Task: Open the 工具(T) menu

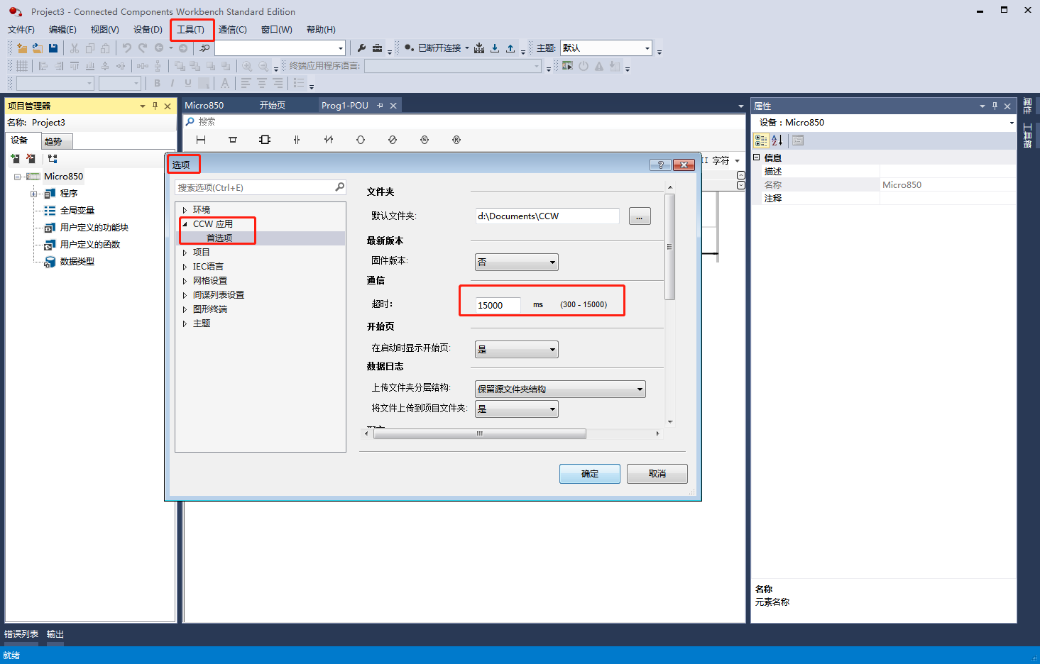Action: (190, 30)
